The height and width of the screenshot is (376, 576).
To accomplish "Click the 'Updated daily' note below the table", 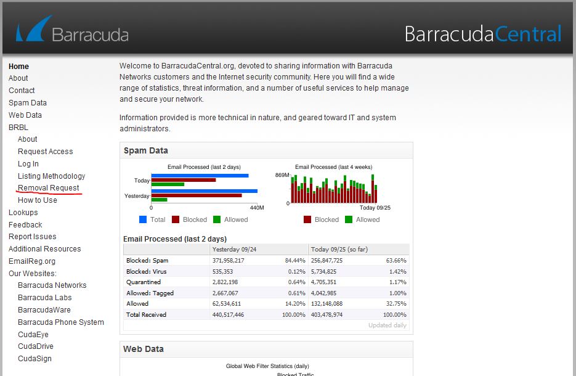I will (x=387, y=325).
